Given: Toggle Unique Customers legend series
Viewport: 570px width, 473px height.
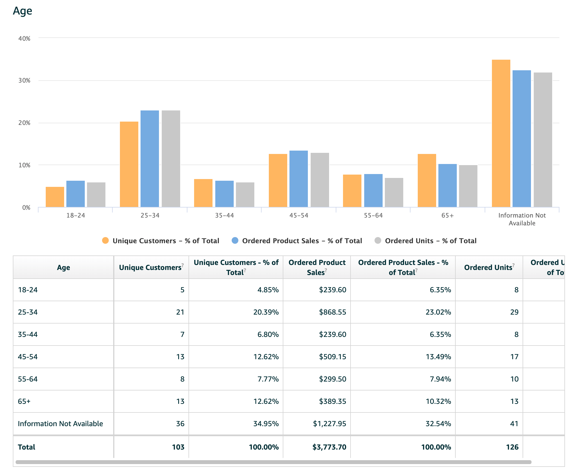Looking at the screenshot, I should (166, 241).
